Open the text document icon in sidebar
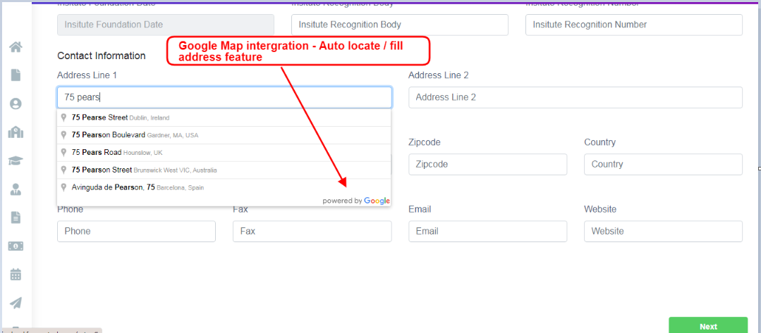761x333 pixels. click(x=16, y=218)
